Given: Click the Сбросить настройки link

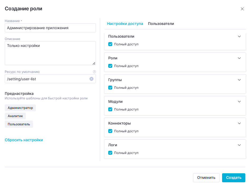Looking at the screenshot, I should pyautogui.click(x=24, y=140).
